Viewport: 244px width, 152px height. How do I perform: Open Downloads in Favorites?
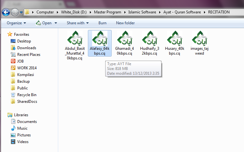pyautogui.click(x=23, y=48)
